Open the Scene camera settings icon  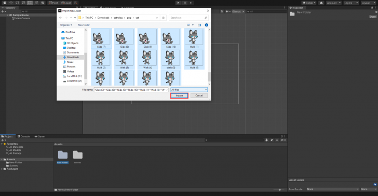228,11
